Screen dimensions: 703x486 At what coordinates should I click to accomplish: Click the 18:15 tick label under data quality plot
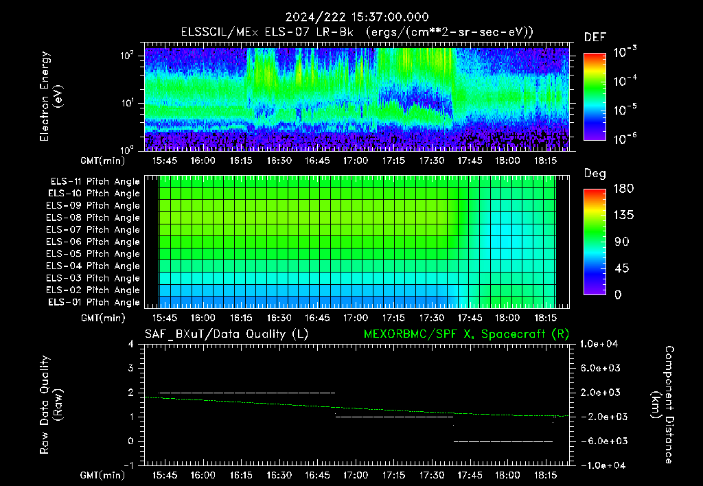[x=545, y=475]
